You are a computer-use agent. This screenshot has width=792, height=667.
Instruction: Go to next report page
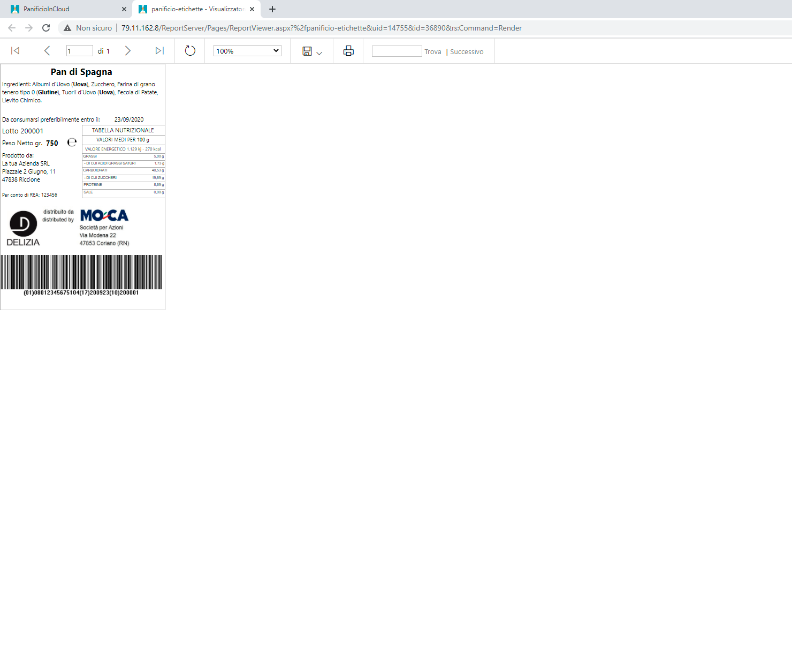(x=127, y=50)
